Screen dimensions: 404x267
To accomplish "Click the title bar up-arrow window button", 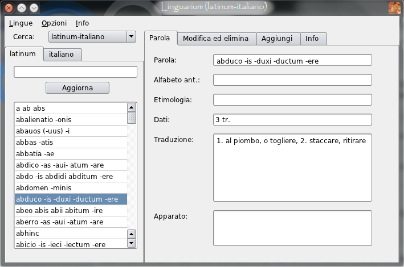I will [x=22, y=8].
